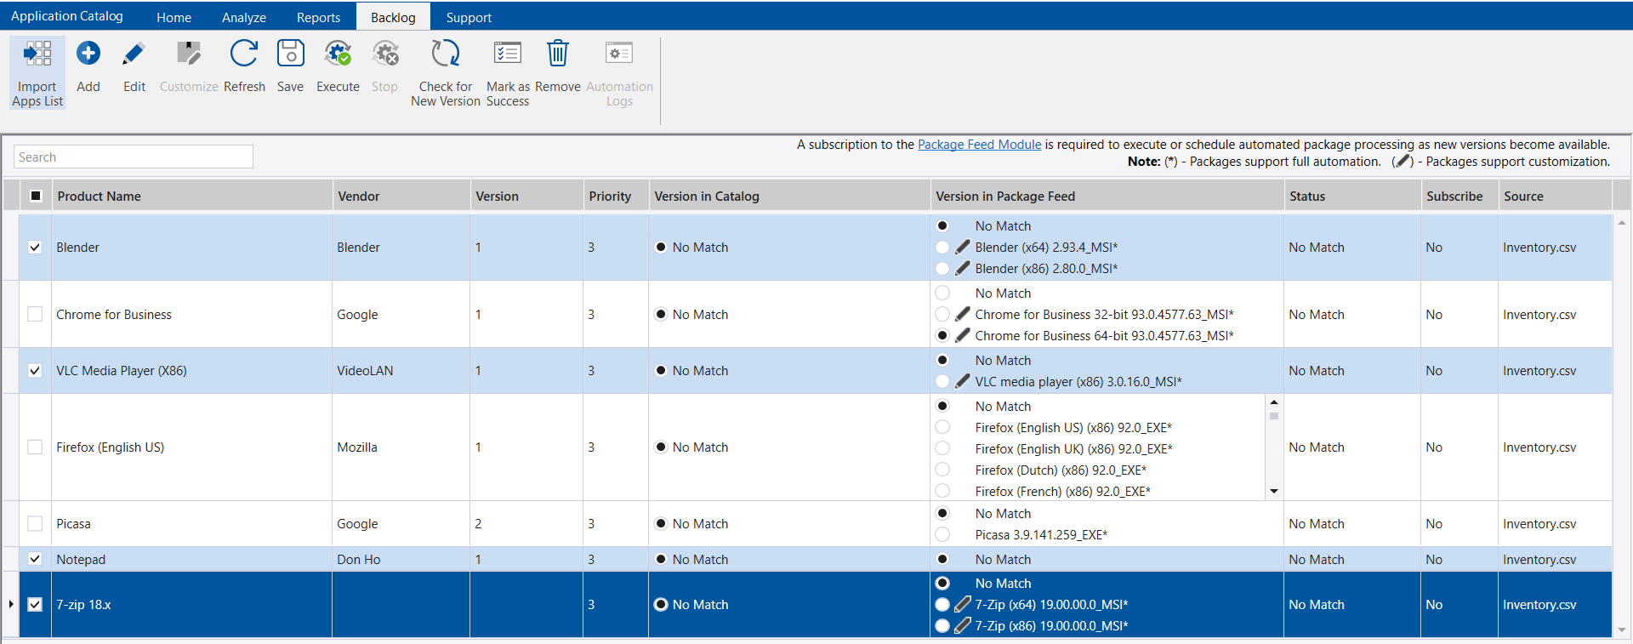Image resolution: width=1633 pixels, height=644 pixels.
Task: Select Firefox (English UK) 92.0_EXE radio
Action: pos(942,448)
